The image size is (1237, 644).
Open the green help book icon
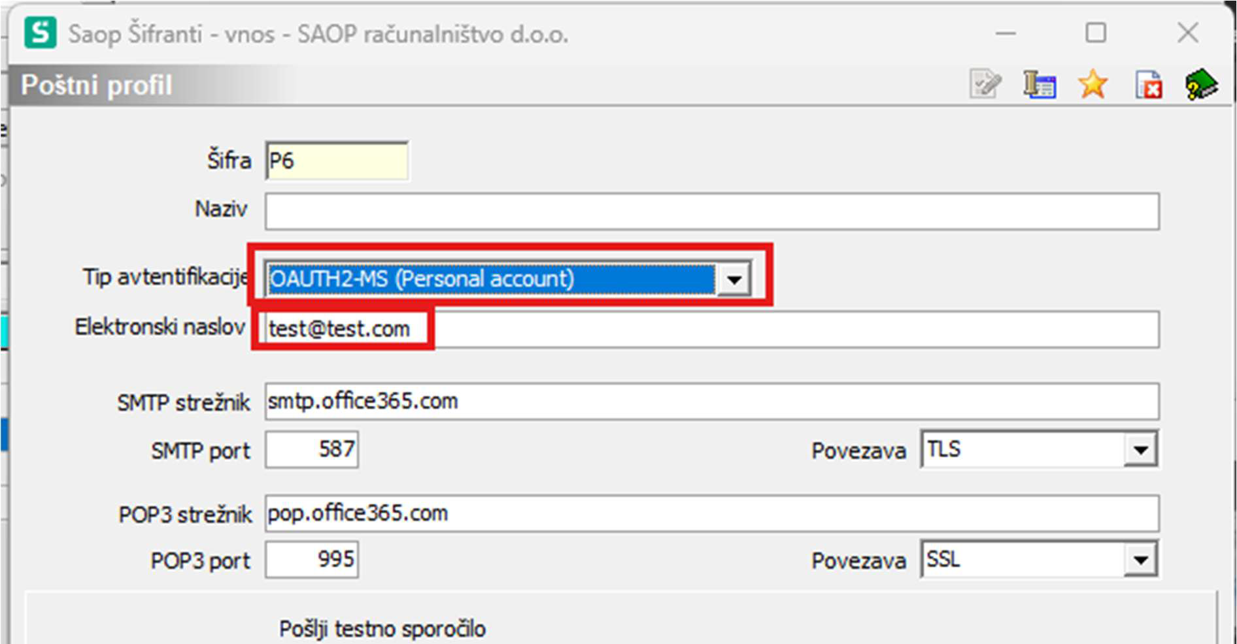1201,84
